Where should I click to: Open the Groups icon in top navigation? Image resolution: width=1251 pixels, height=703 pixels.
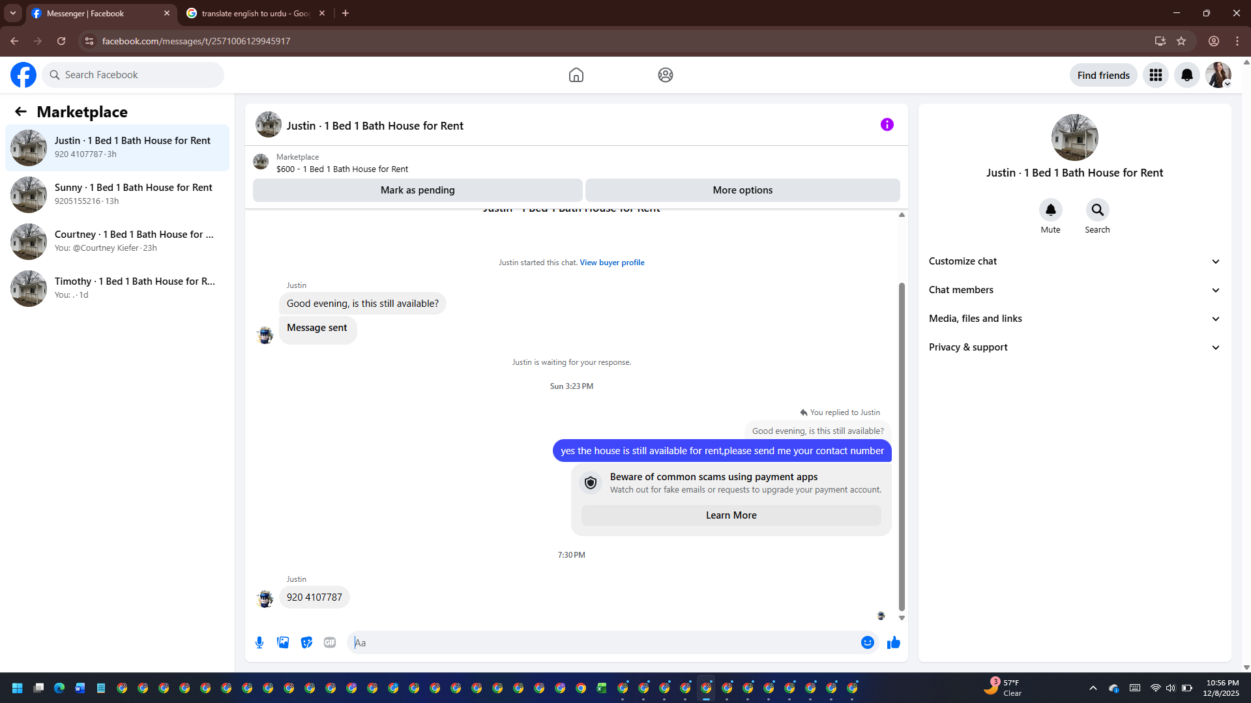(x=665, y=75)
